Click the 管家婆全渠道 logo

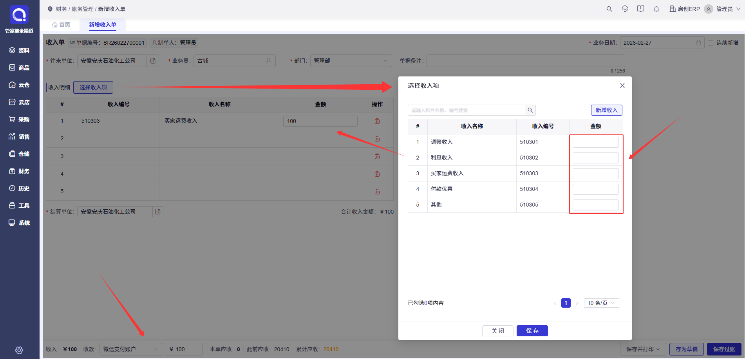pos(19,19)
